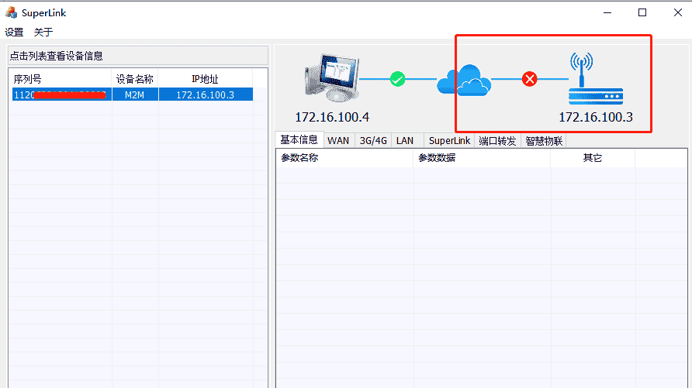Select the LAN tab
692x388 pixels.
pos(405,141)
